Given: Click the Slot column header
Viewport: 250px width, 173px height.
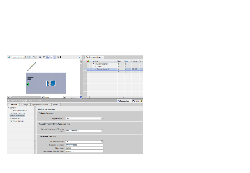Looking at the screenshot, I should [x=128, y=61].
